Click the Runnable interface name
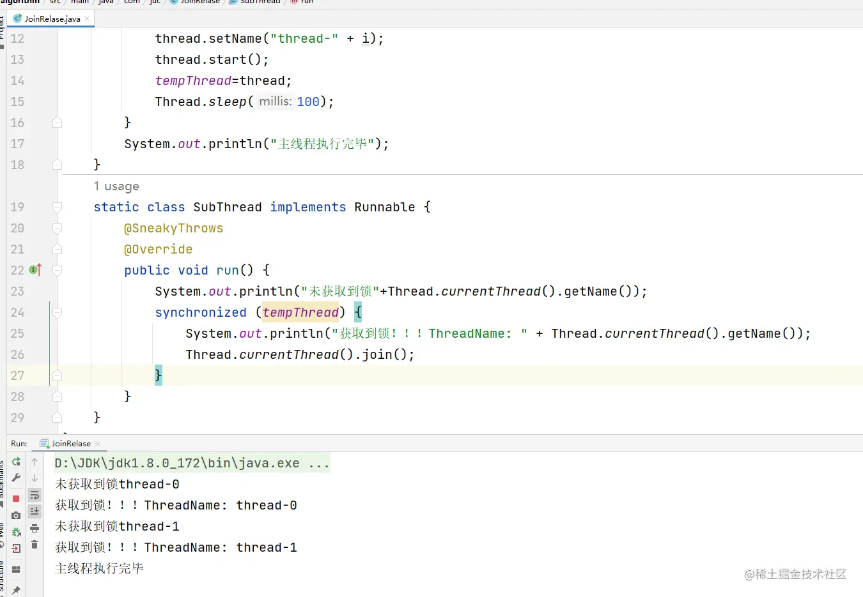This screenshot has width=863, height=597. (x=385, y=207)
